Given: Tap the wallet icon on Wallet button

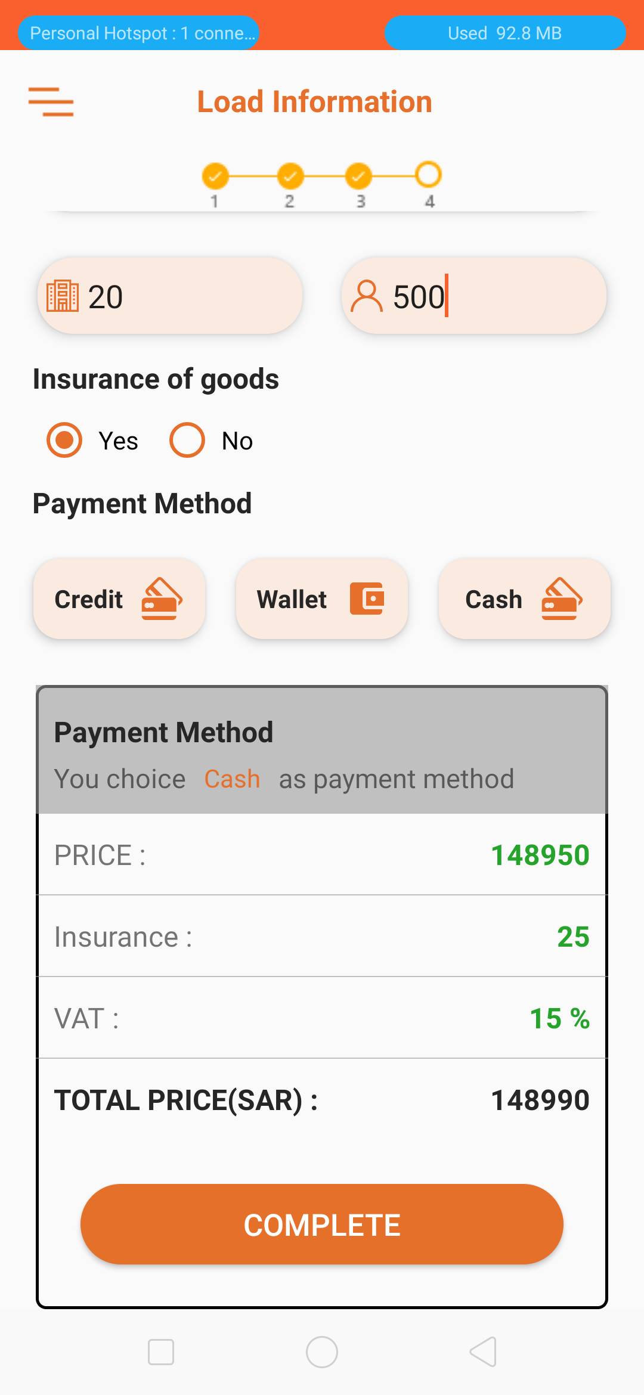Looking at the screenshot, I should click(x=367, y=599).
